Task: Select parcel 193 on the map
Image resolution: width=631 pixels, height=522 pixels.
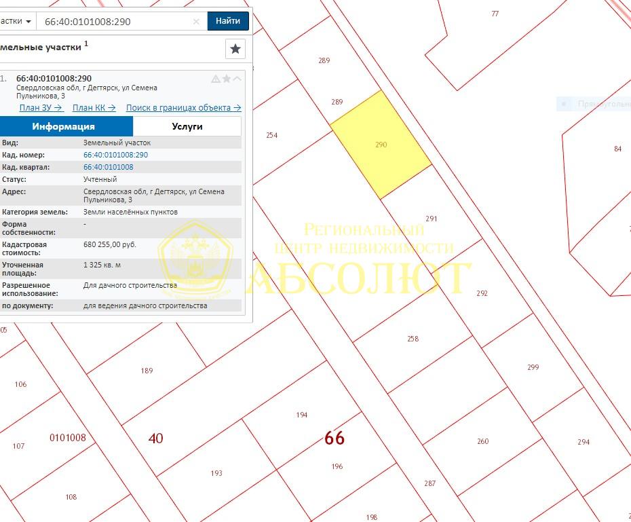Action: [x=216, y=473]
